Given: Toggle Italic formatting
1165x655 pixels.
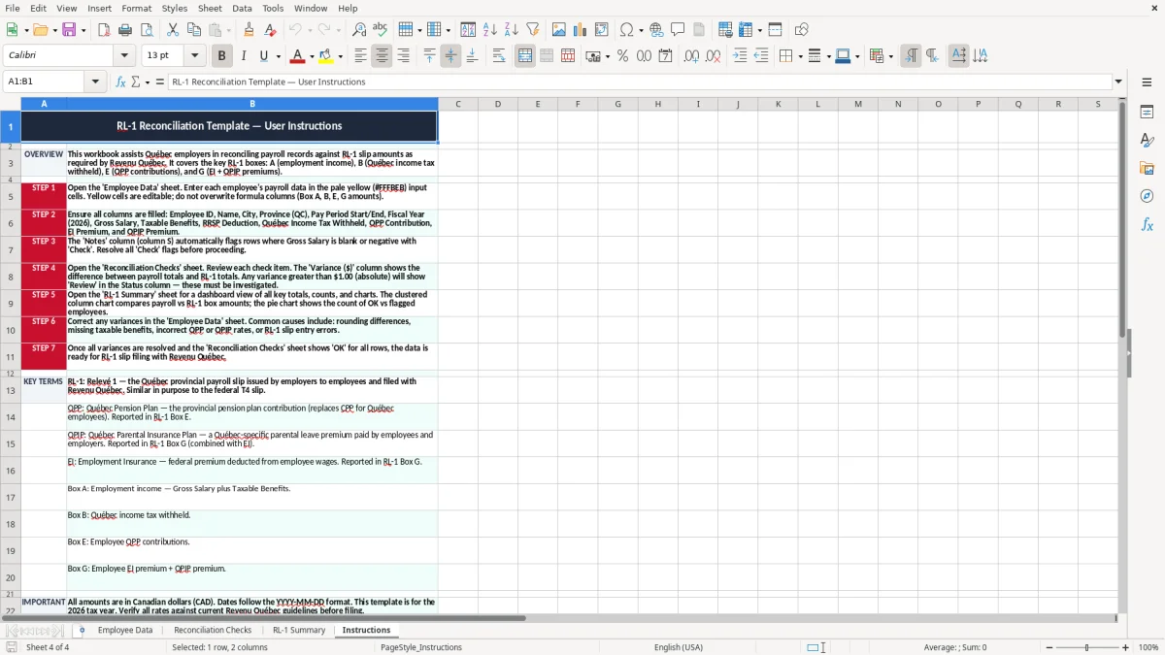Looking at the screenshot, I should (x=243, y=56).
